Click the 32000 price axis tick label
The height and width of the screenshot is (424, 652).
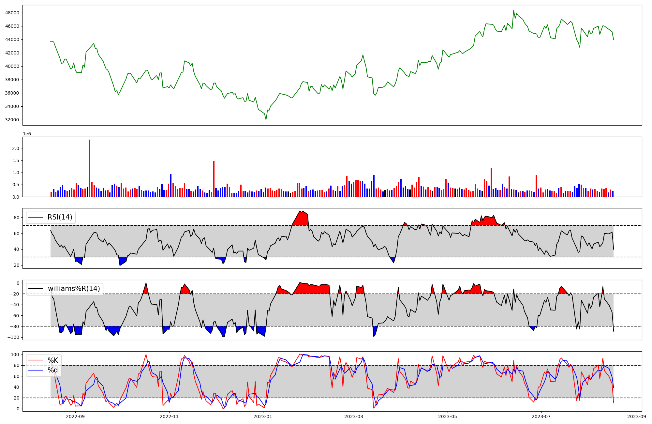[12, 120]
